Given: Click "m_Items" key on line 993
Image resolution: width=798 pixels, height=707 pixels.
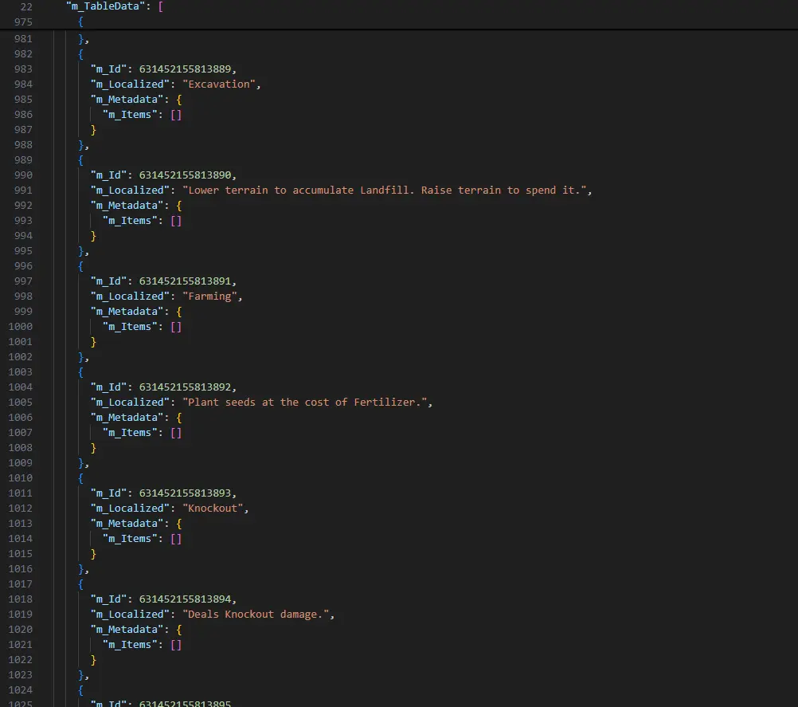Looking at the screenshot, I should [130, 221].
